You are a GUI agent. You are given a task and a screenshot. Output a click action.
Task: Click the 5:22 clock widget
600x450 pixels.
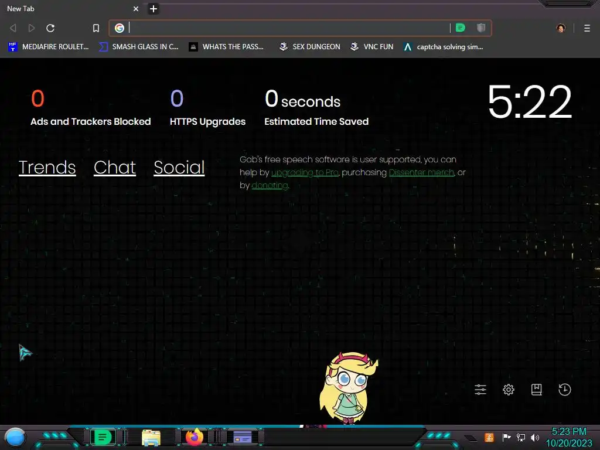click(x=530, y=101)
